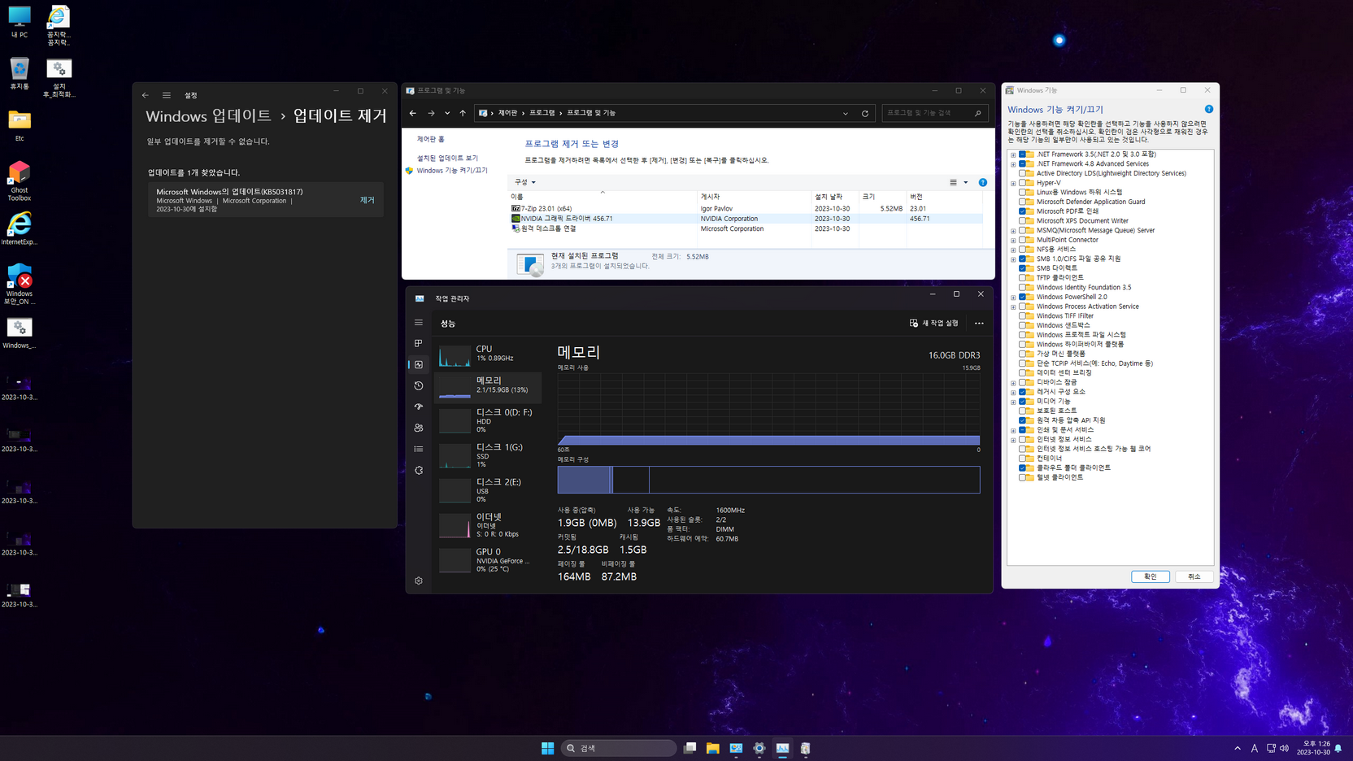Enable TFTP client checkbox
Screen dimensions: 1353x761
click(1023, 277)
